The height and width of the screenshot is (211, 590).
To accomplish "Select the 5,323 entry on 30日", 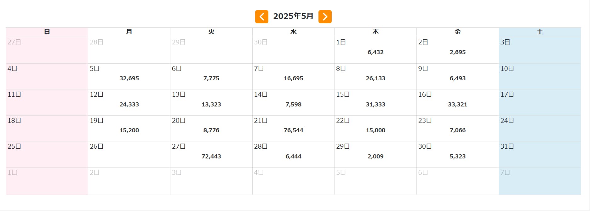I will point(457,157).
